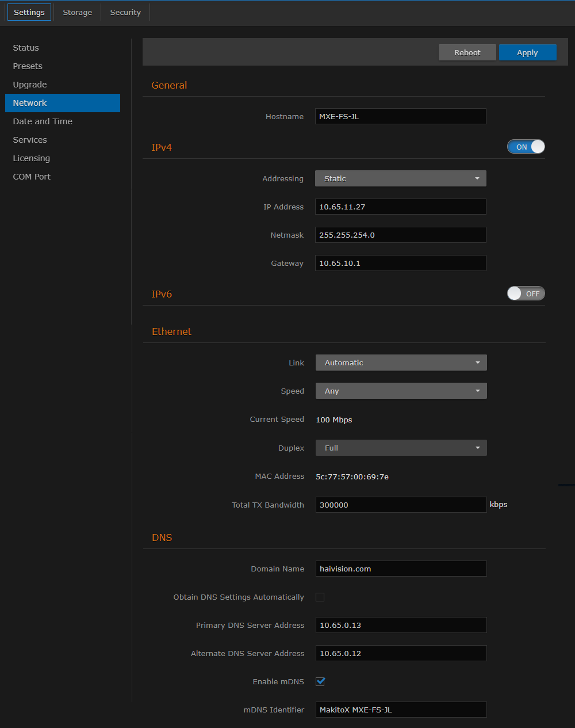The width and height of the screenshot is (575, 728).
Task: Click the page scrollbar on the right
Action: [x=568, y=485]
